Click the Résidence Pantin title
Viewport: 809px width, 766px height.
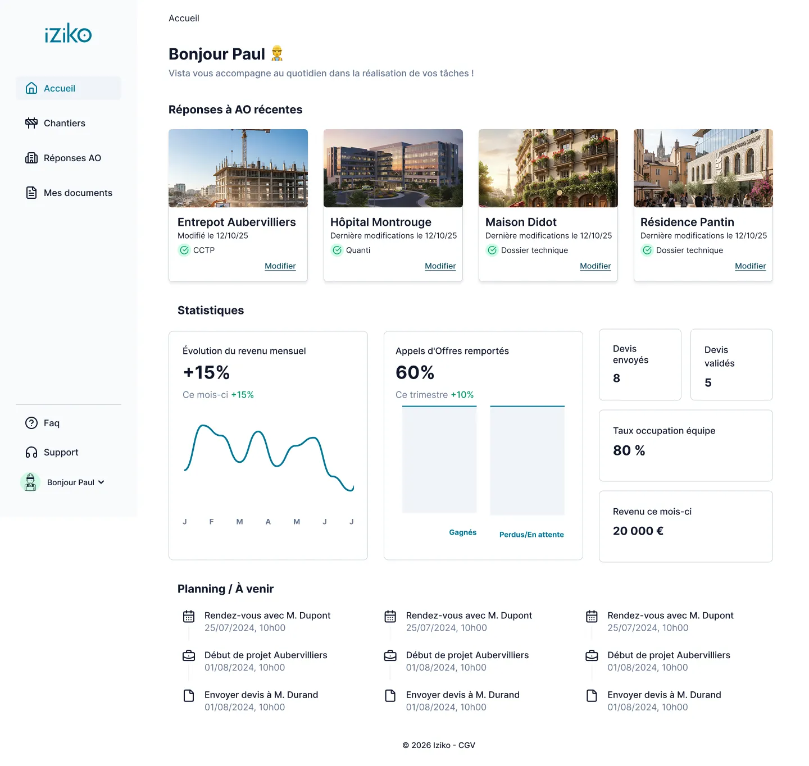tap(687, 222)
